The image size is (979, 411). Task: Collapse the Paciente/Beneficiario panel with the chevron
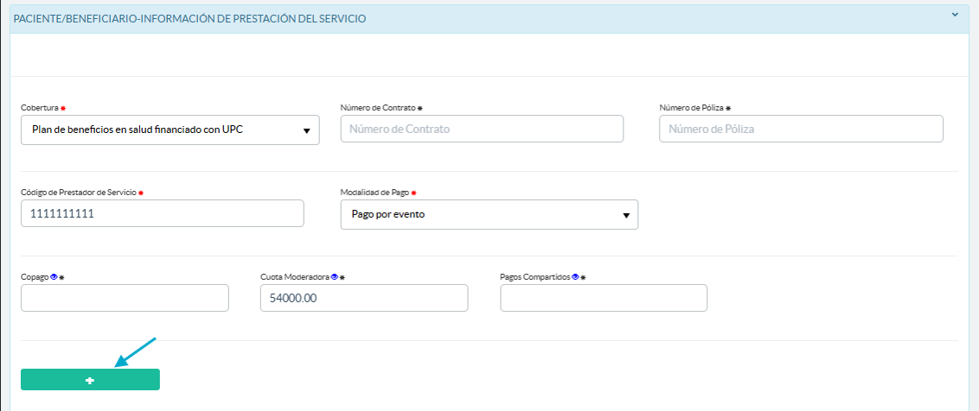coord(955,15)
